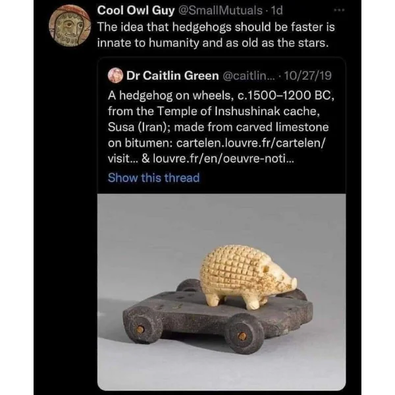Viewport: 395px width, 395px height.
Task: Open the 1d timestamp of the tweet
Action: pyautogui.click(x=276, y=11)
